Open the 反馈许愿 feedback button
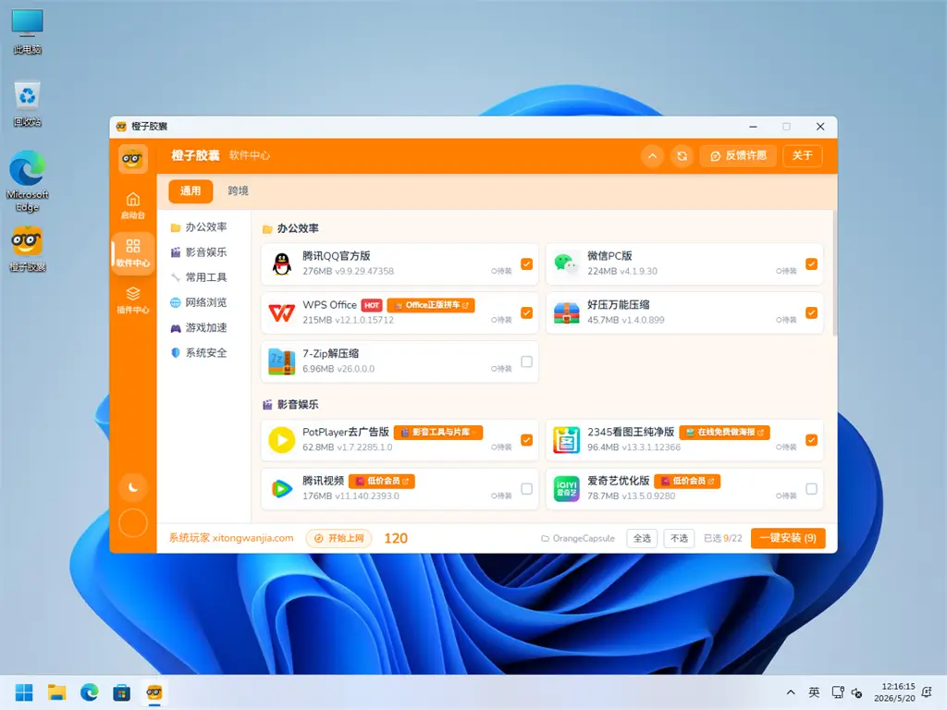 click(738, 155)
